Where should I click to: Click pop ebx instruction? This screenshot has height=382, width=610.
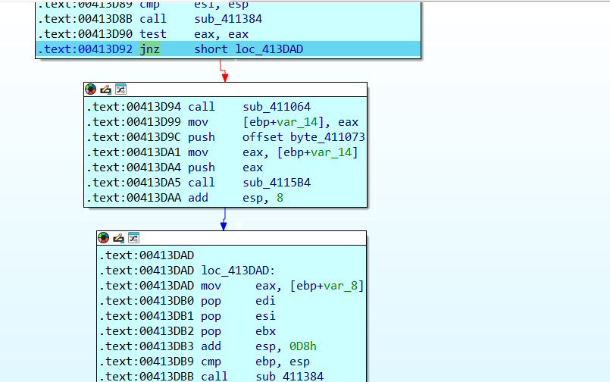(x=238, y=331)
